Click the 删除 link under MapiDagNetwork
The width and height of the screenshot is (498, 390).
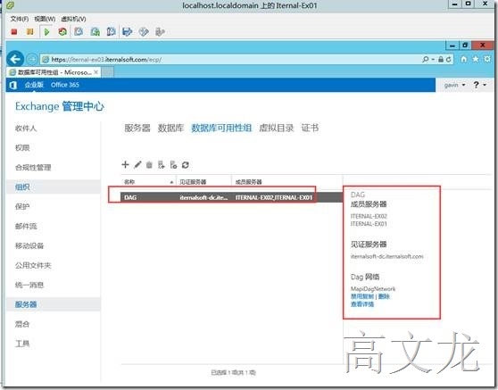click(384, 296)
